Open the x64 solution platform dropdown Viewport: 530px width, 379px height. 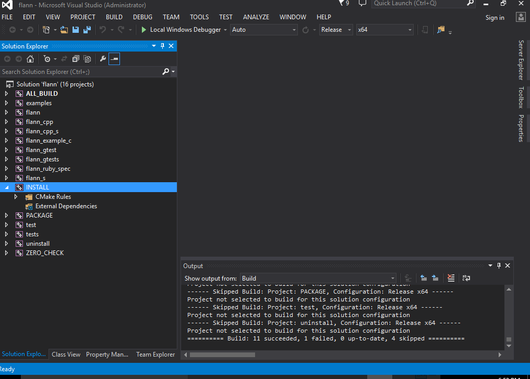(x=384, y=30)
